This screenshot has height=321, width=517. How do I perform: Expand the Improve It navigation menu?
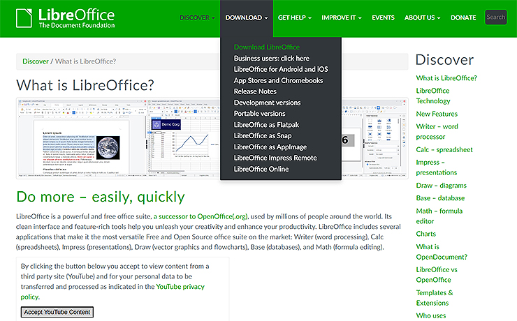tap(342, 17)
